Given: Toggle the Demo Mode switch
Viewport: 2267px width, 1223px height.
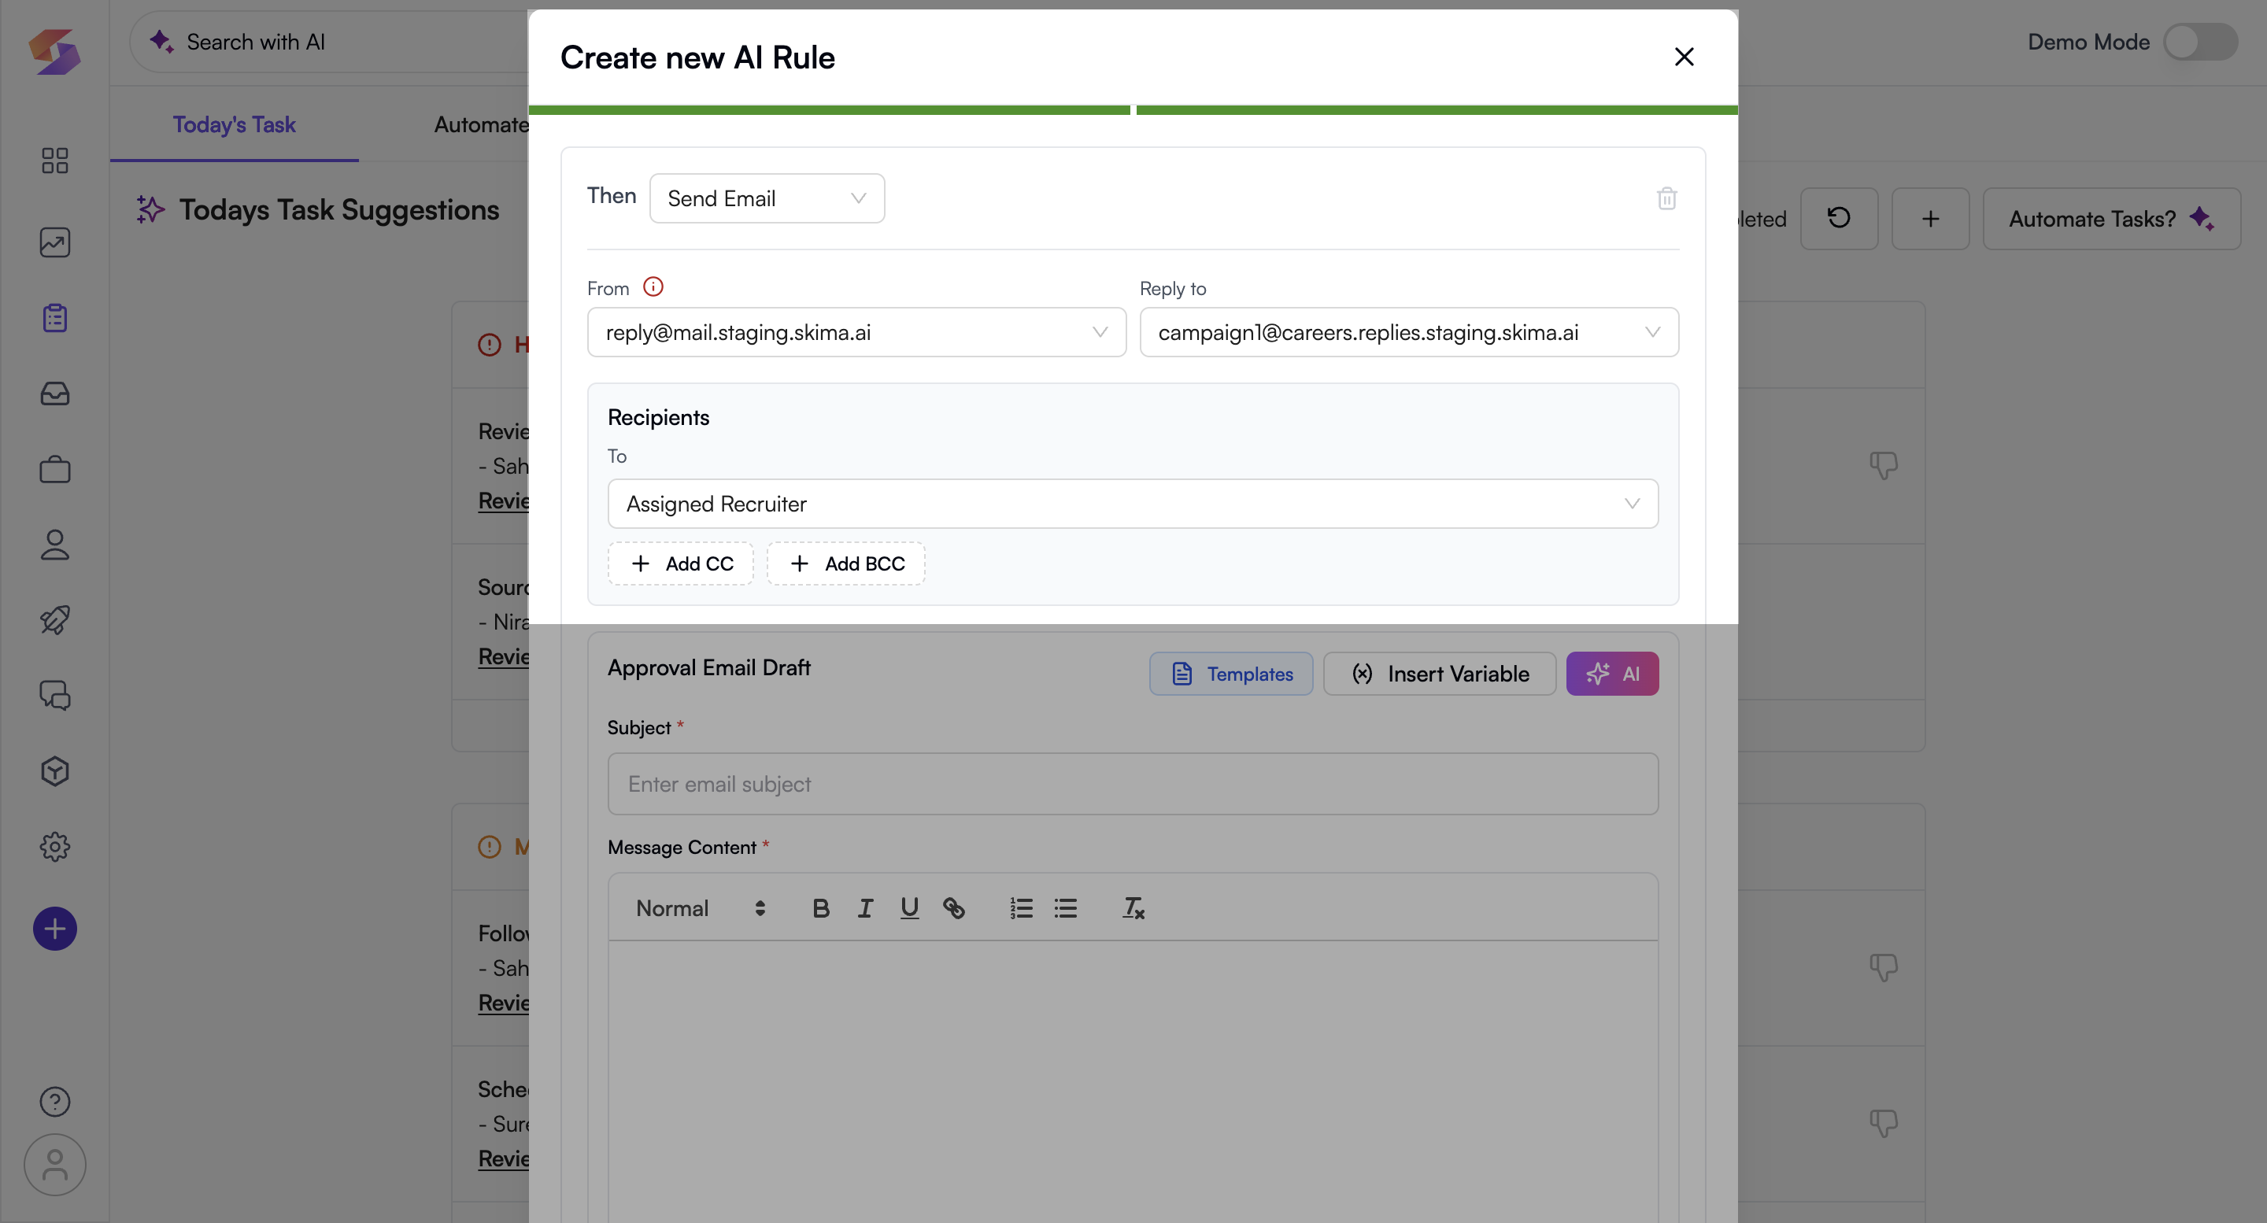Looking at the screenshot, I should tap(2200, 42).
